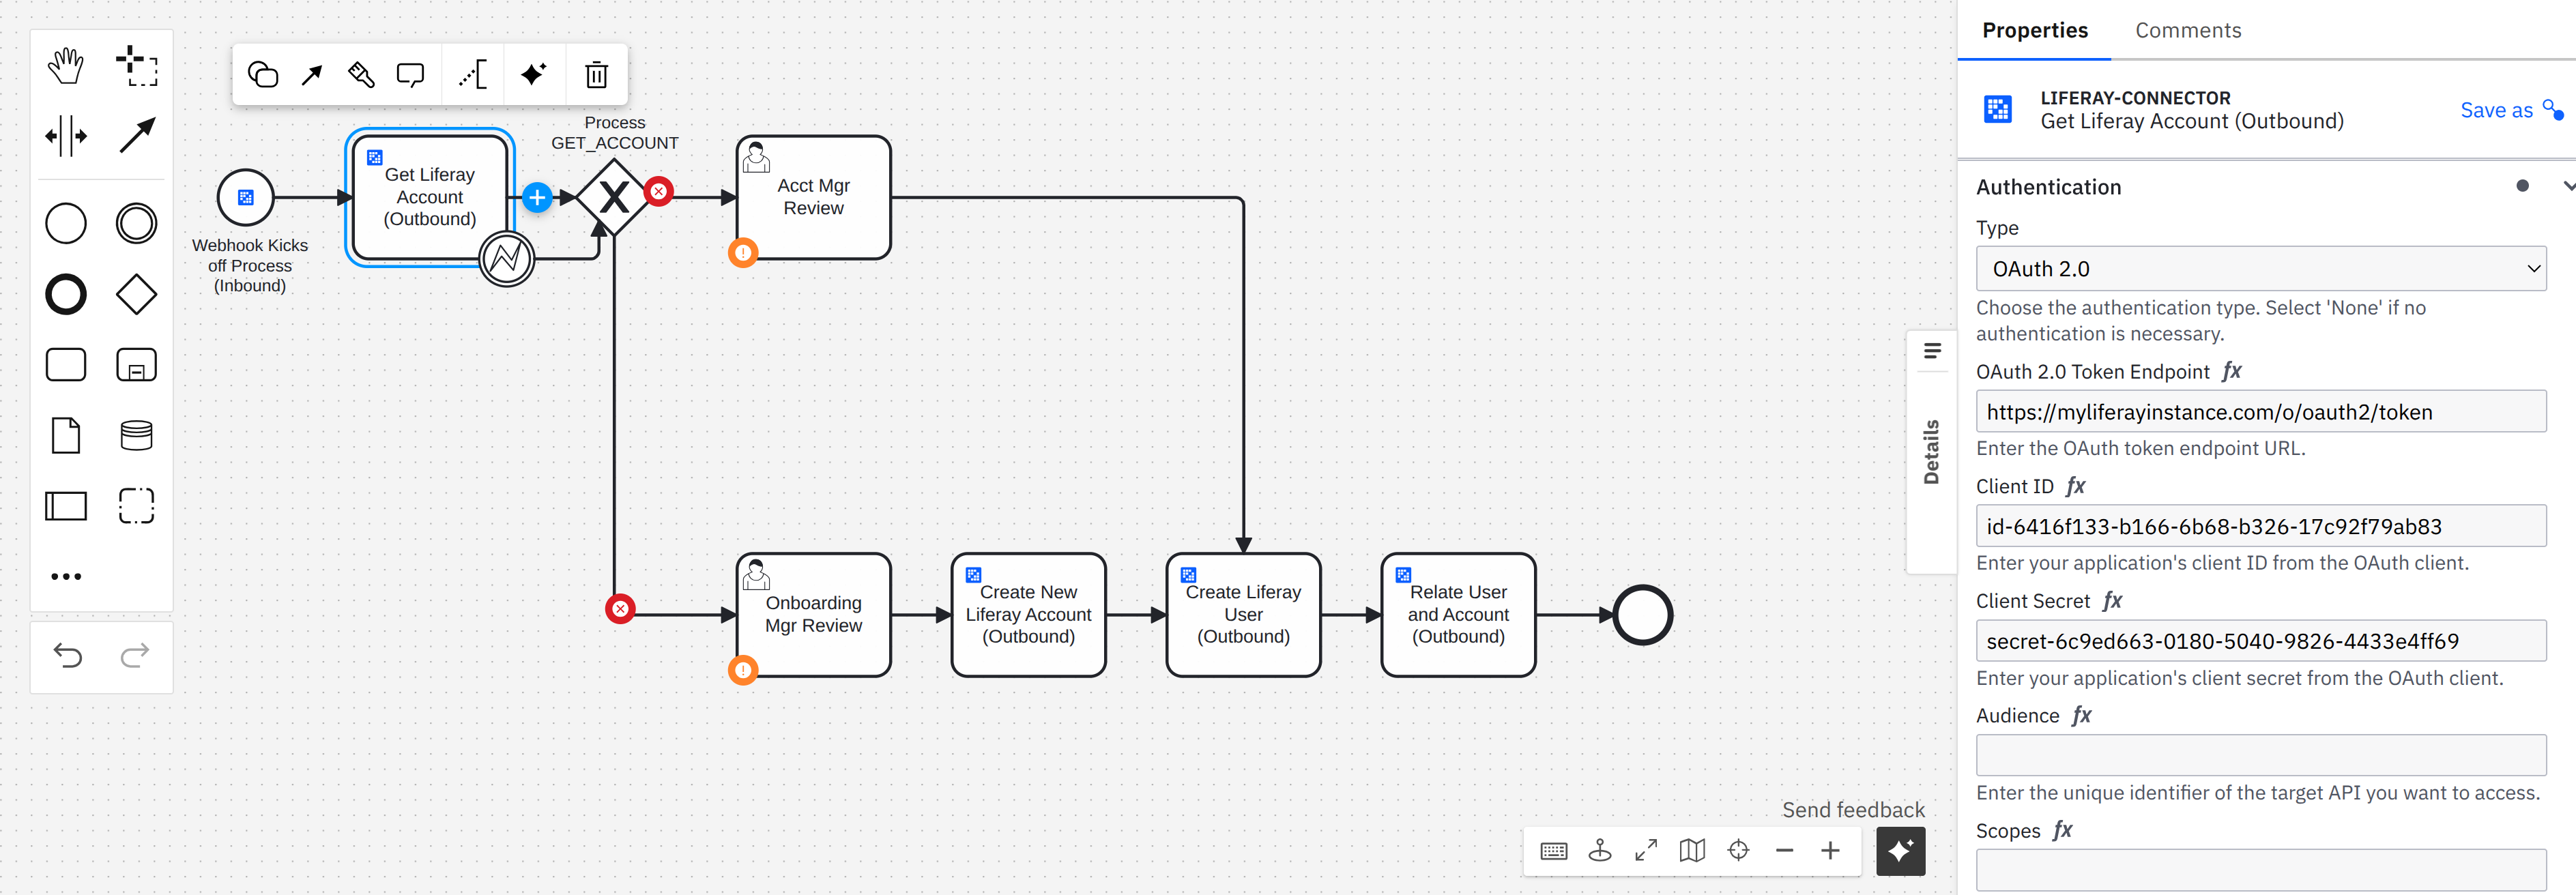The image size is (2576, 895).
Task: Create a data store reference element
Action: [x=137, y=435]
